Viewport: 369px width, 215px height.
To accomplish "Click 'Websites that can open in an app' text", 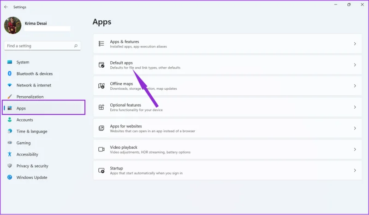I will coord(153,131).
